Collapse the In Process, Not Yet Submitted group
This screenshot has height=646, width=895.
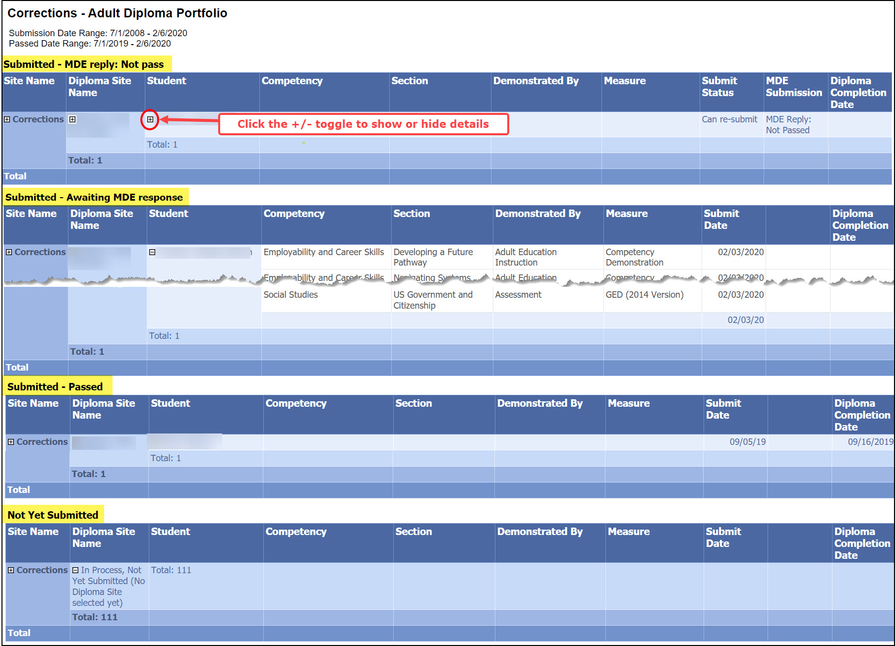75,570
